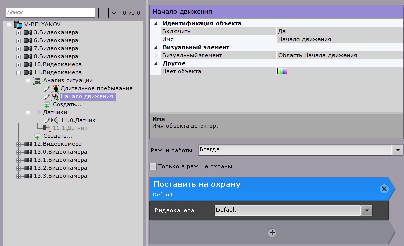Add new action with plus button
This screenshot has height=246, width=404.
click(272, 232)
